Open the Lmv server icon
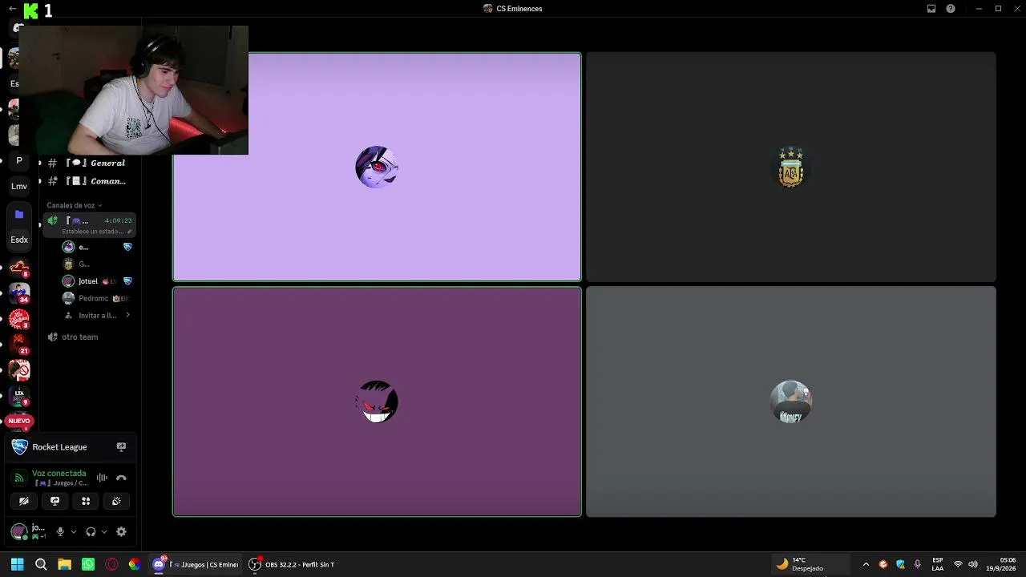1026x577 pixels. point(19,186)
